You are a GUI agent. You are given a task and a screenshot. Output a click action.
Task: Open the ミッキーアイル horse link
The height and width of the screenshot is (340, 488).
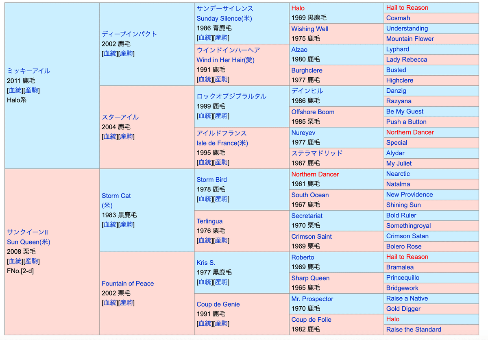tap(28, 71)
